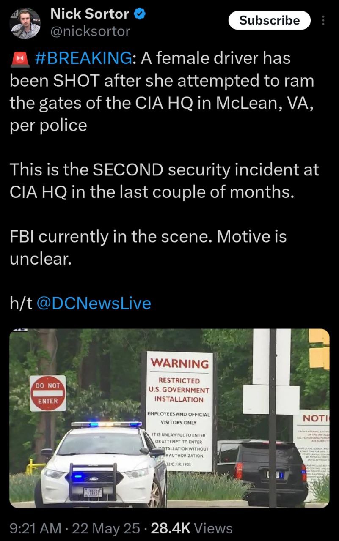
Task: Open Nick Sortor's profile avatar
Action: point(25,23)
